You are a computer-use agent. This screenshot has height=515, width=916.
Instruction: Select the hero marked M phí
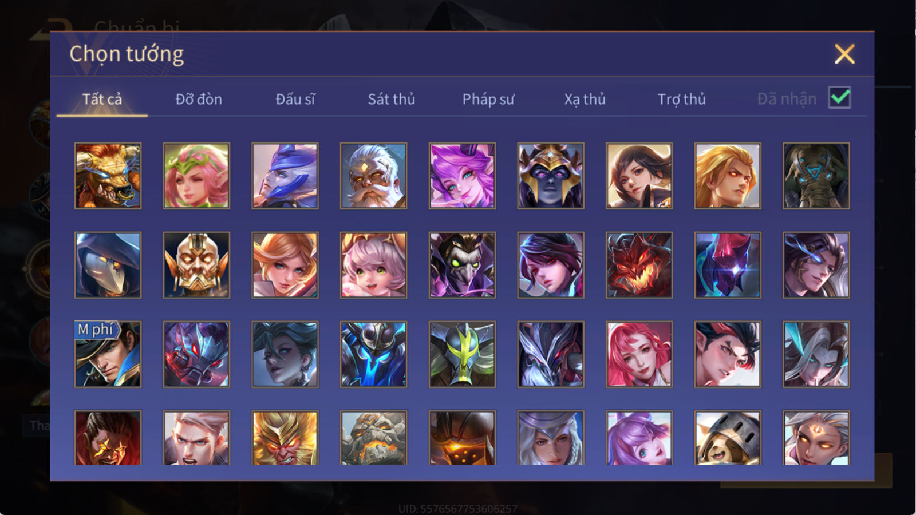108,354
